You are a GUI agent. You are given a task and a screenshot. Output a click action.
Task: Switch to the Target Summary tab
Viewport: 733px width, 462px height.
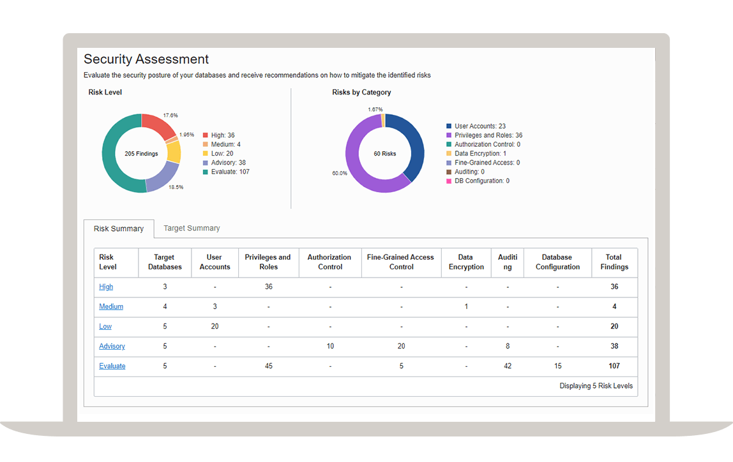[192, 228]
